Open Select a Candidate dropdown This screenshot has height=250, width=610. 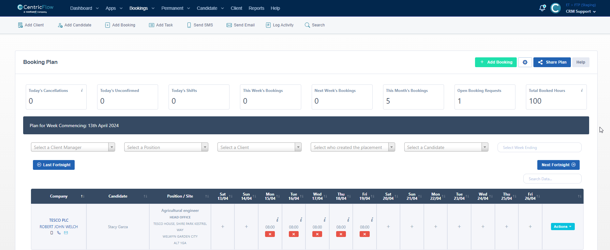pos(446,147)
